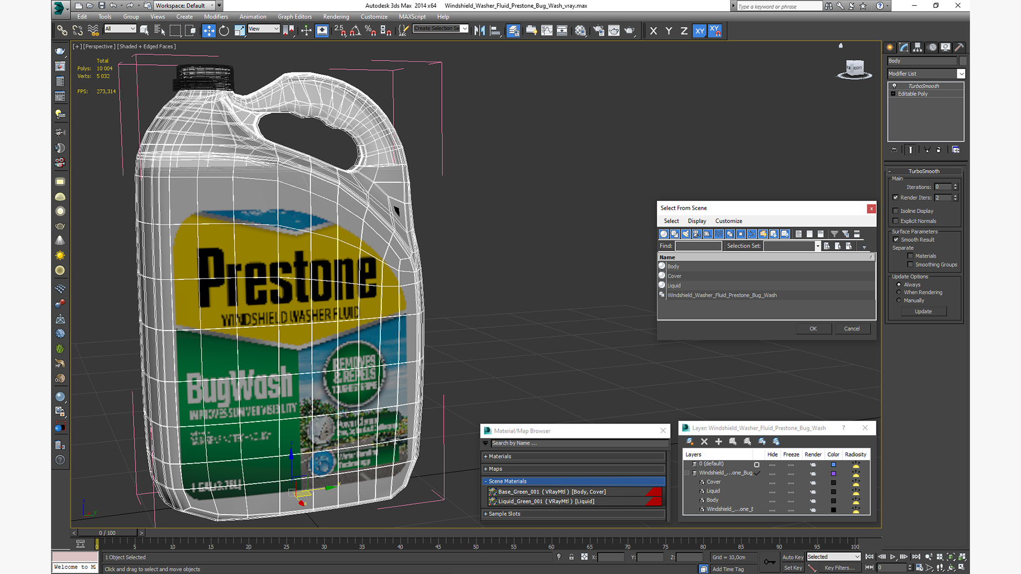Open the Modifiers menu
The height and width of the screenshot is (574, 1021).
pyautogui.click(x=216, y=16)
